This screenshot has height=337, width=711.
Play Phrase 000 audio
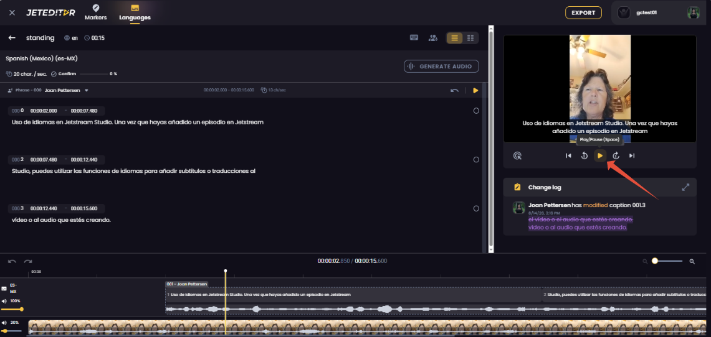[475, 91]
